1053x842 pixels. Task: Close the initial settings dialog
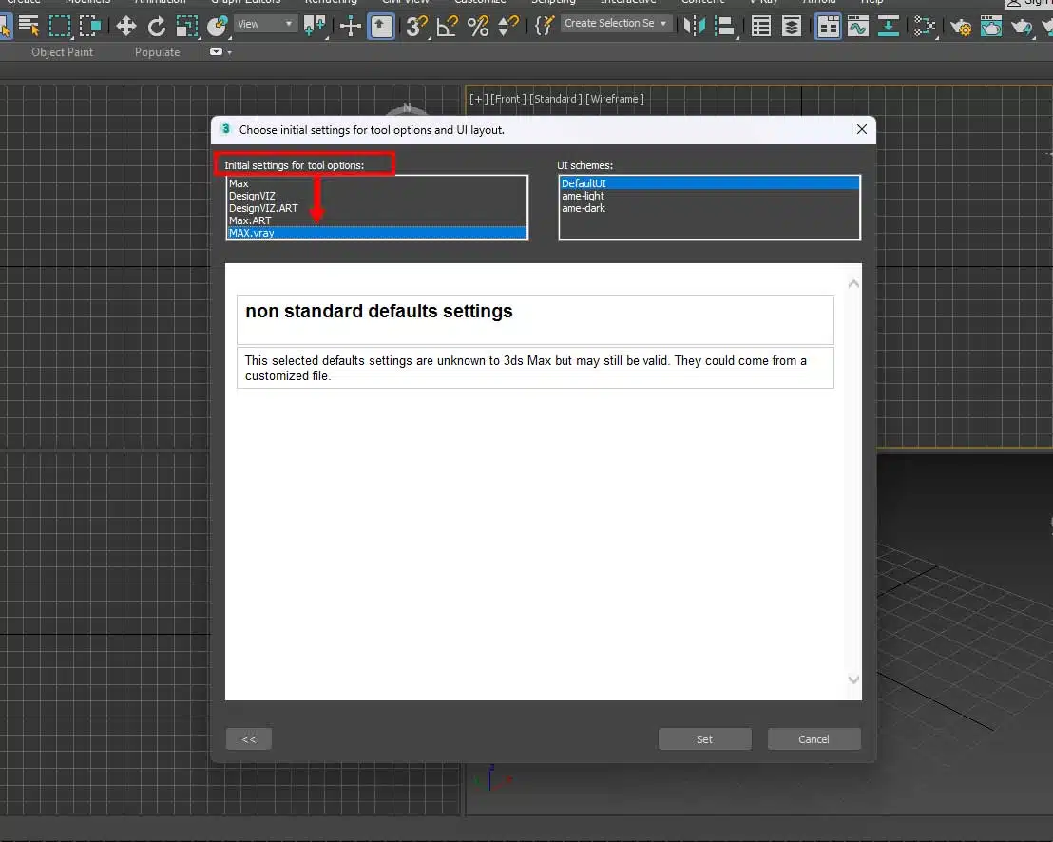click(862, 129)
